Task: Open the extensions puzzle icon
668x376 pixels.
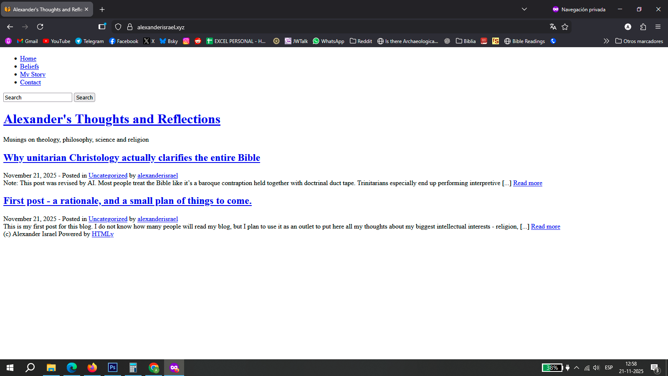Action: 643,27
